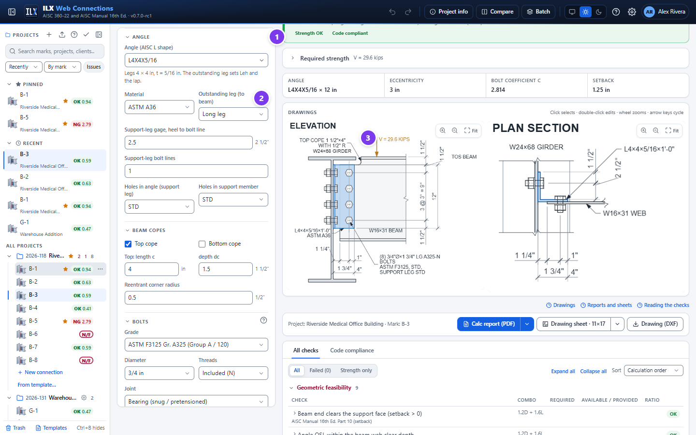Viewport: 696px width, 435px height.
Task: Select the Strength only filter tab
Action: click(x=356, y=371)
